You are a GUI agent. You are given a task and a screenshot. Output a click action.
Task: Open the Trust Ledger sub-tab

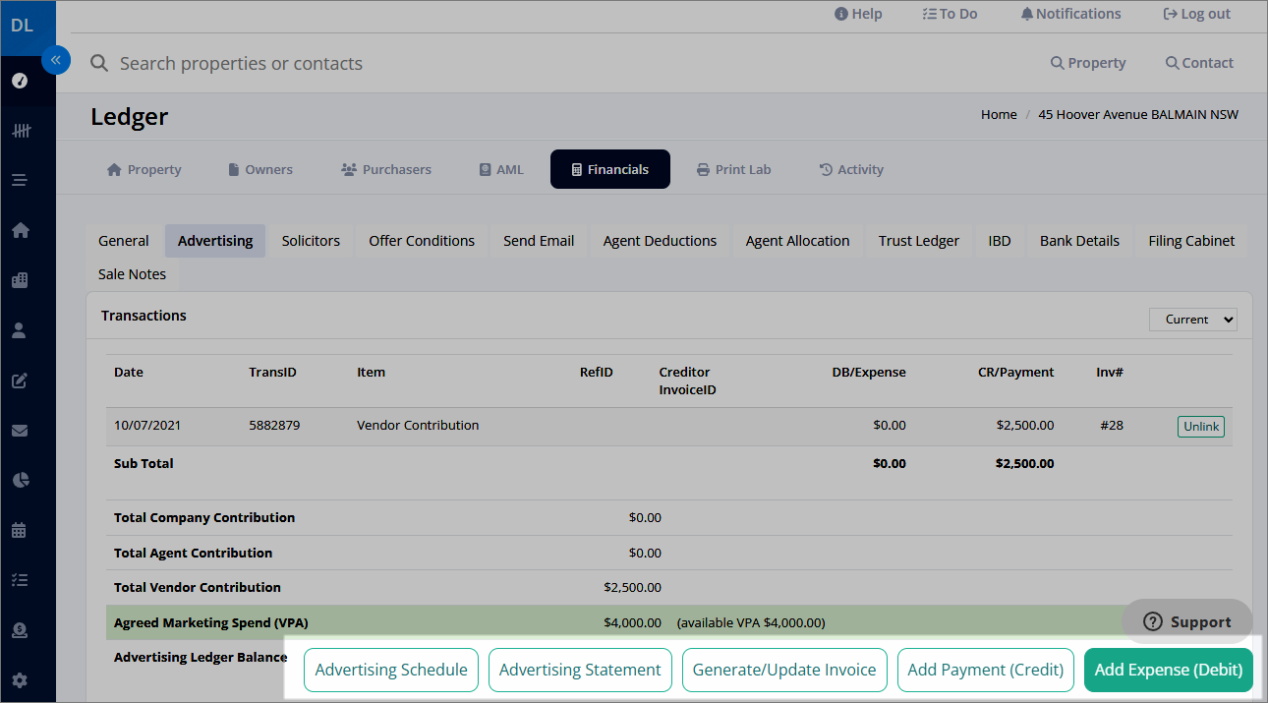pyautogui.click(x=919, y=241)
